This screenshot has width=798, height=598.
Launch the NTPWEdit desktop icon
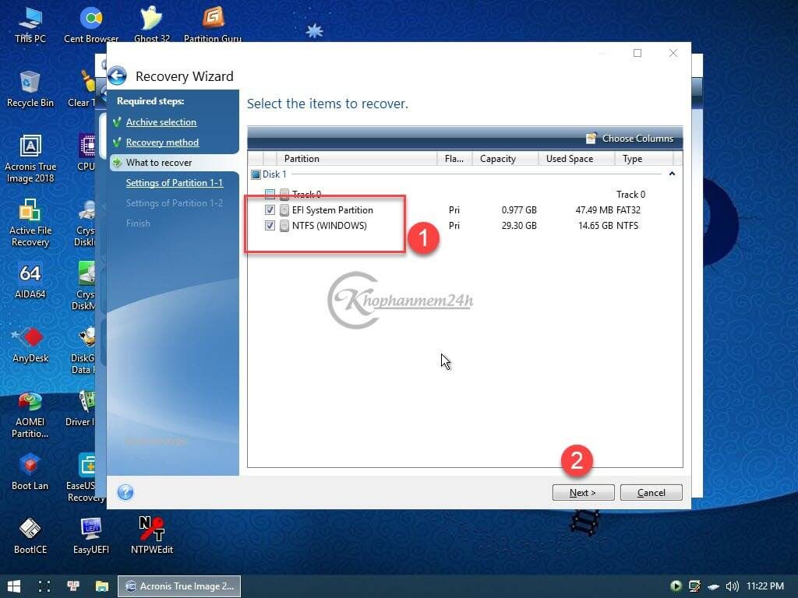[x=151, y=535]
